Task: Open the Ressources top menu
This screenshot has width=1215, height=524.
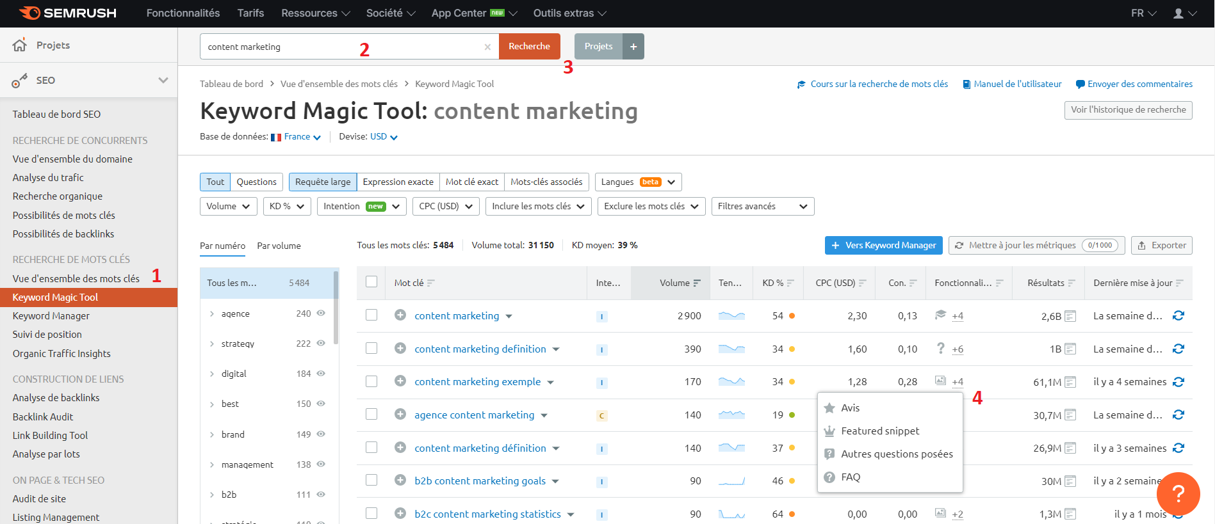Action: (x=316, y=13)
